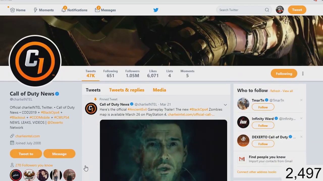View the Tweets 47K count

91,73
